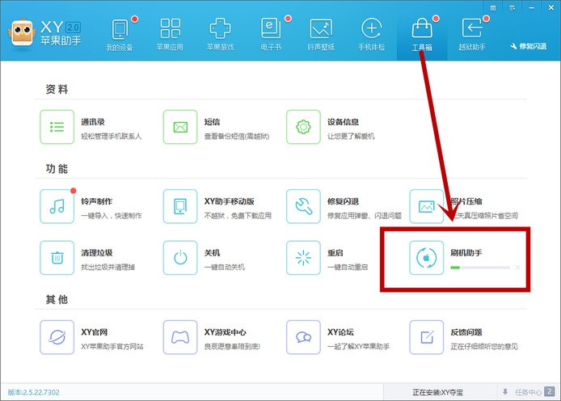This screenshot has height=401, width=561.
Task: Open 修复闪退 wrench icon in 功能 section
Action: click(x=303, y=206)
